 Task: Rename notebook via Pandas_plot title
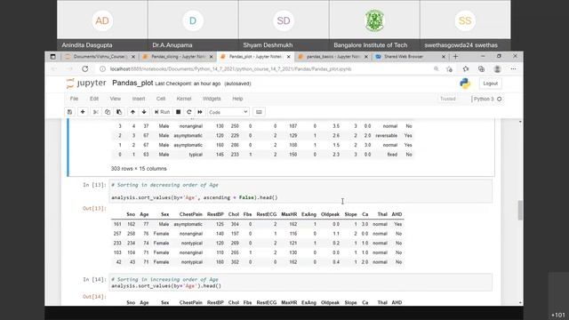coord(132,83)
